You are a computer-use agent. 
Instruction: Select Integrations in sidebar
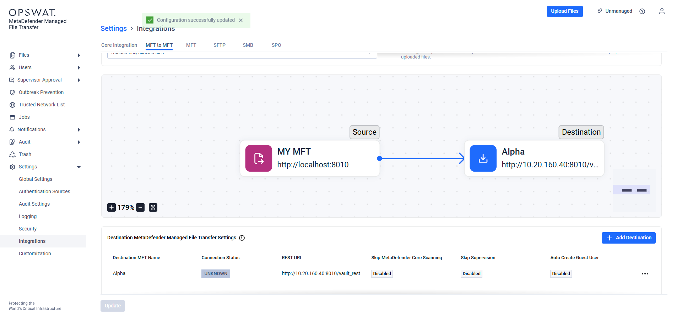pyautogui.click(x=43, y=241)
